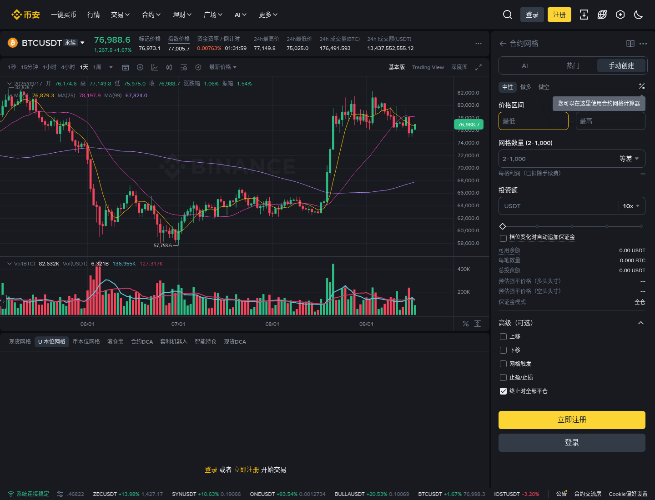Select the 15分钟 chart interval
This screenshot has height=500, width=655.
(x=30, y=67)
